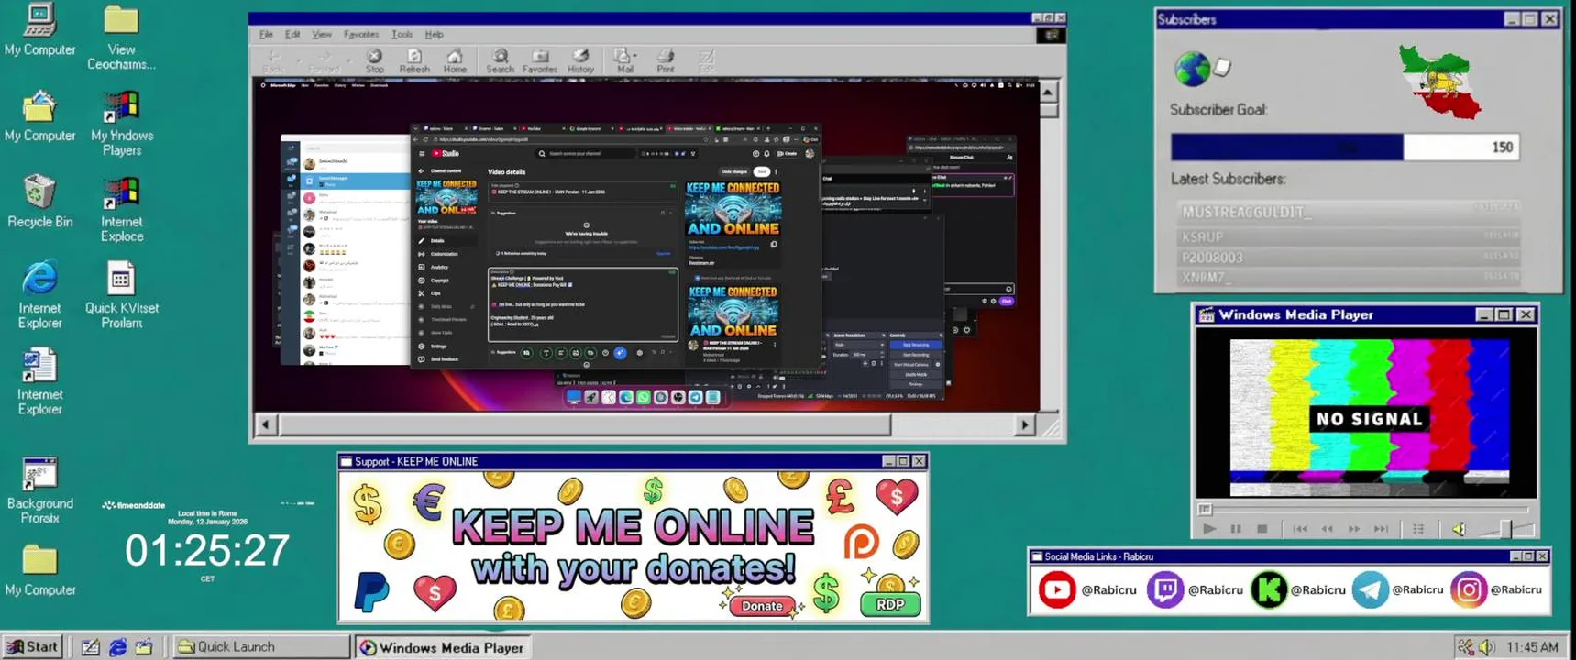
Task: Click the YouTube @Rabicru social icon
Action: click(x=1056, y=589)
